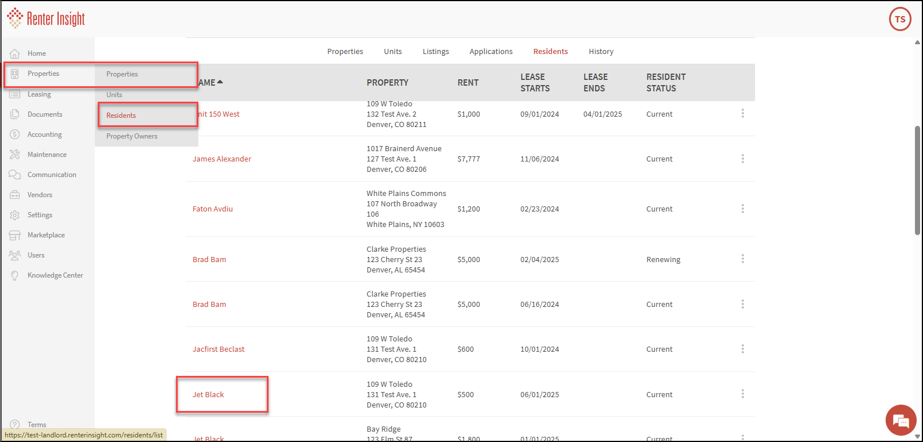Sort residents by Name column arrow
This screenshot has width=923, height=442.
point(220,82)
